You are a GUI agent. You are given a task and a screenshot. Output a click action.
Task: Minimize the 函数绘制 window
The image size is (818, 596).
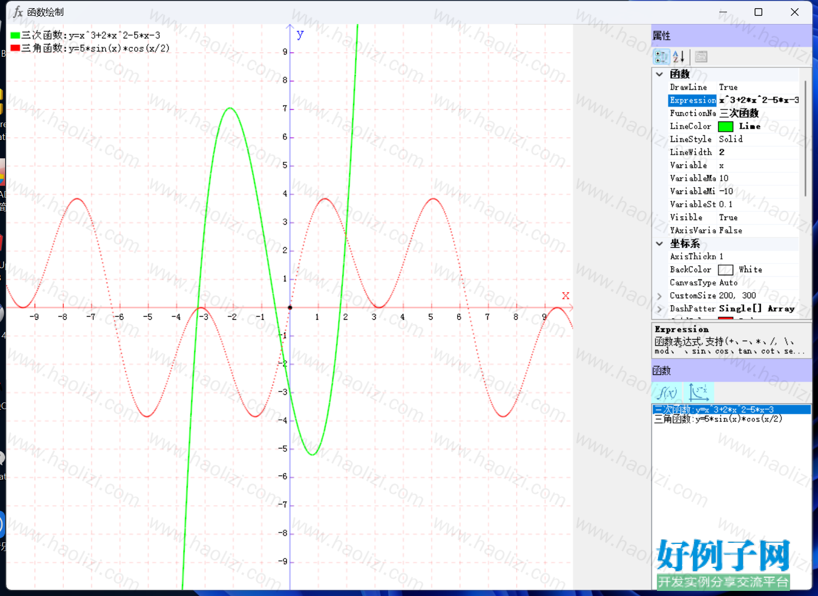(x=723, y=12)
